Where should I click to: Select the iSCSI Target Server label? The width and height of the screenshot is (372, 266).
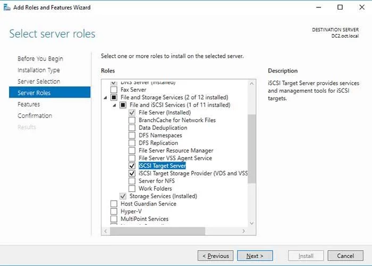(x=162, y=166)
